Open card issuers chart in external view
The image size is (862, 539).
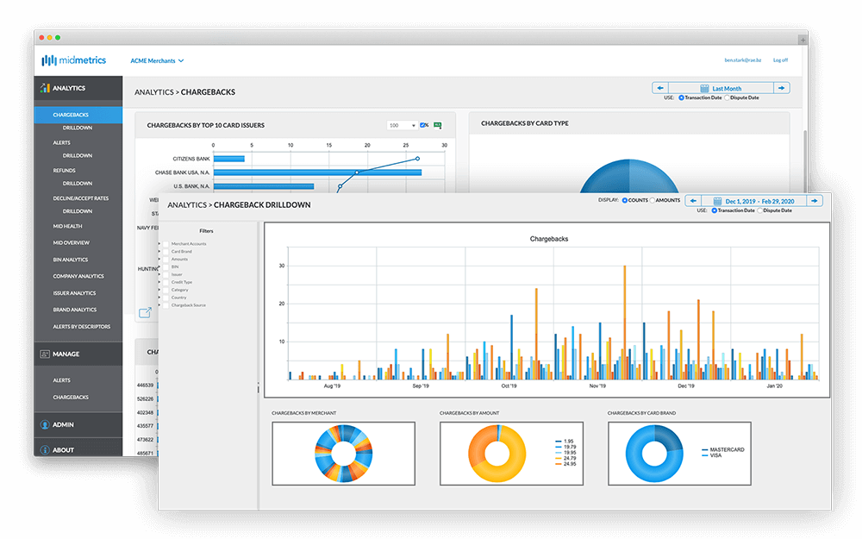tap(145, 312)
